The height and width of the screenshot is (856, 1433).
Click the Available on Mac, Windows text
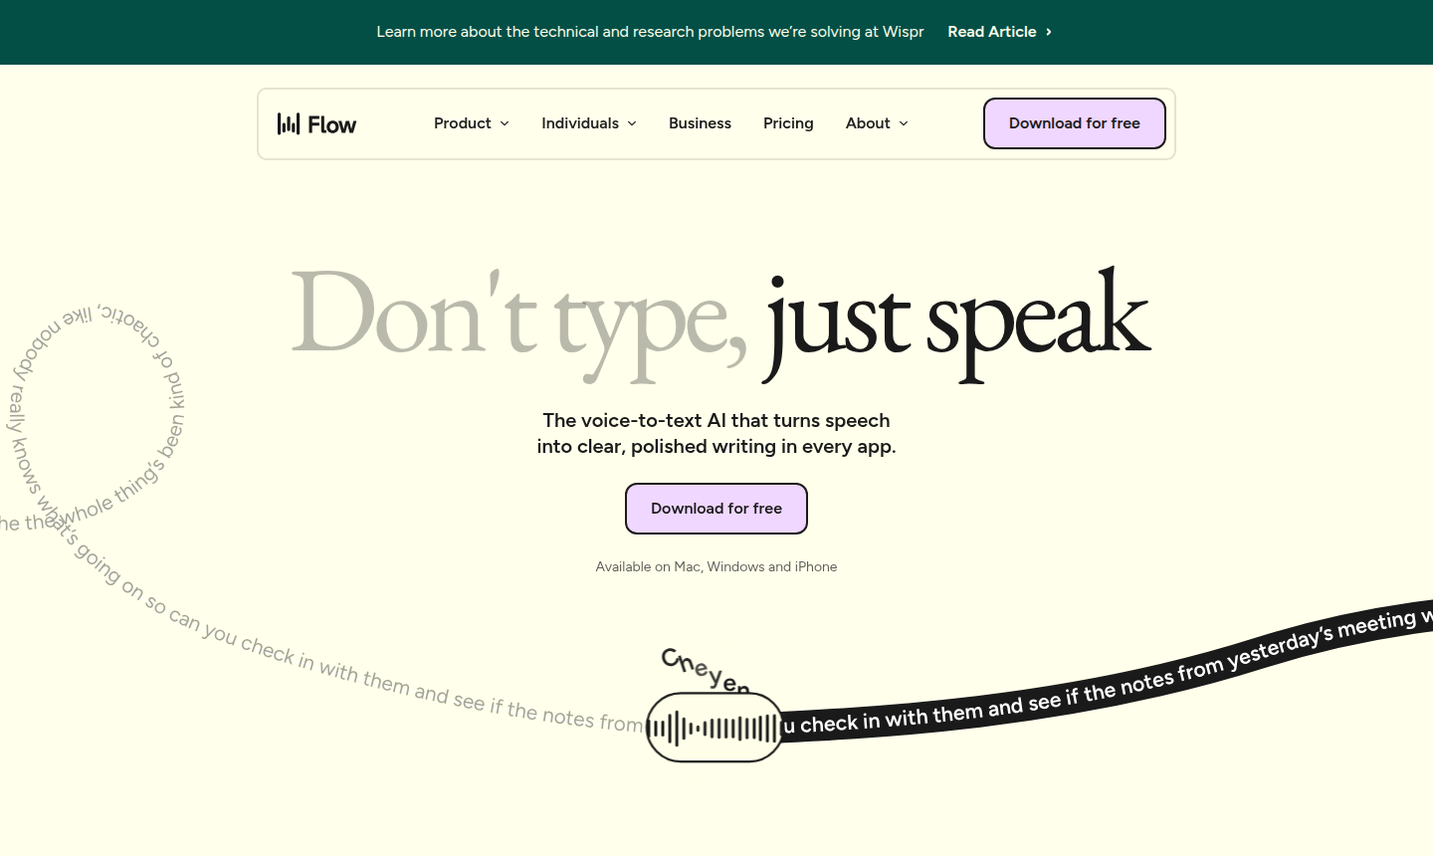716,566
